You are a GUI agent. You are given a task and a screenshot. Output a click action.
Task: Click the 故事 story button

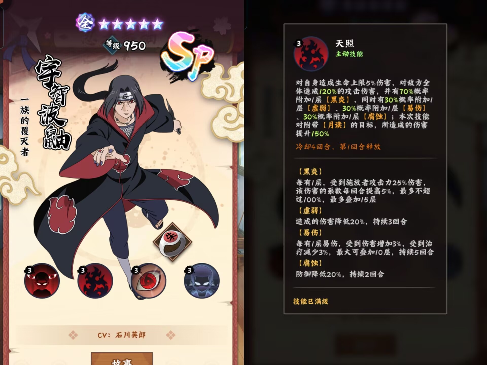(x=122, y=359)
